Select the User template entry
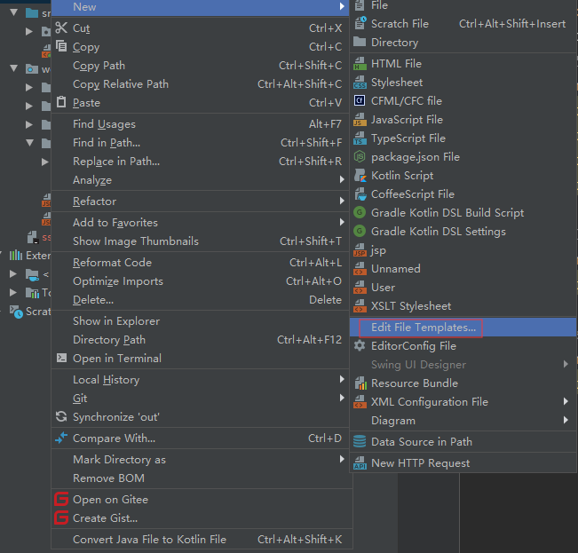 (x=463, y=288)
